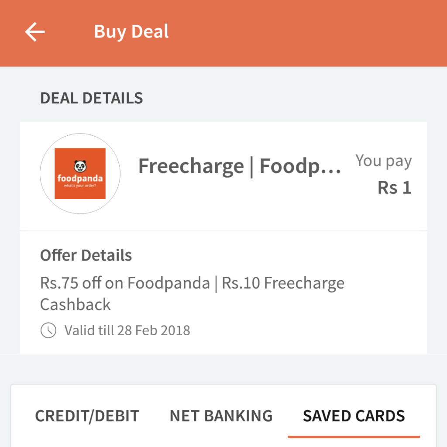Tap the foodpanda wordmark in the logo
This screenshot has height=447, width=447.
(80, 179)
